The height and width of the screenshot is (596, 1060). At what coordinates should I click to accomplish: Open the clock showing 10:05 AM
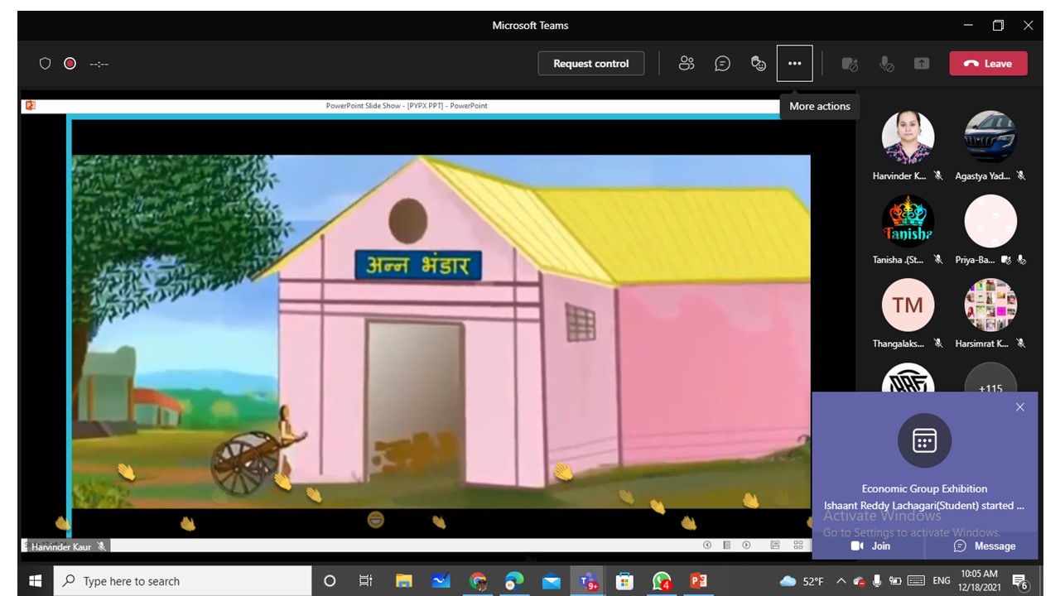pos(980,581)
